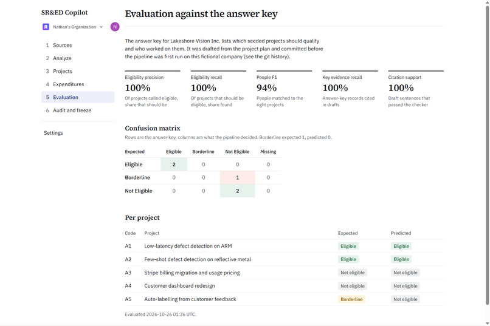Click the red Borderline-Not Eligible matrix cell
This screenshot has width=490, height=326.
click(x=238, y=177)
